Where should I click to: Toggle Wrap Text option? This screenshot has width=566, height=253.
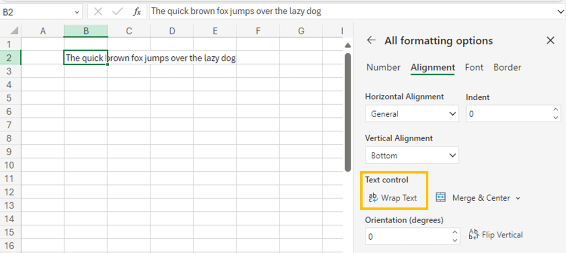tap(393, 198)
